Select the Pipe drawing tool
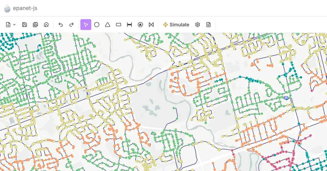This screenshot has height=171, width=327. point(129,25)
